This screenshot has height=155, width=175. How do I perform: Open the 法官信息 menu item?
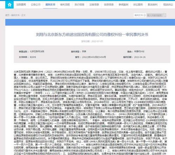pyautogui.click(x=94, y=5)
